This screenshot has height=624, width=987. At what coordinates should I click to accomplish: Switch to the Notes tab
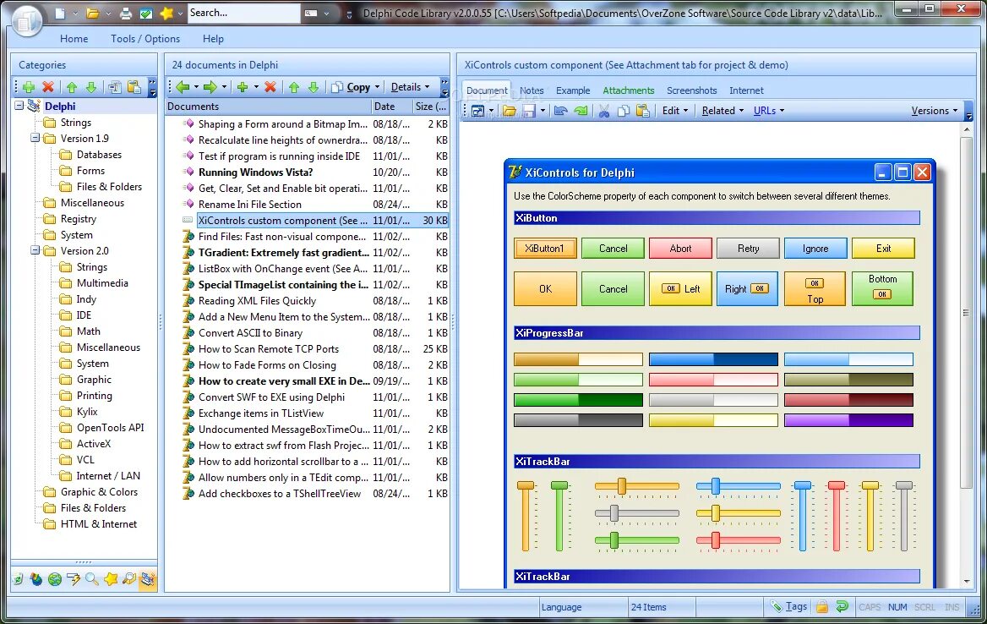point(532,90)
